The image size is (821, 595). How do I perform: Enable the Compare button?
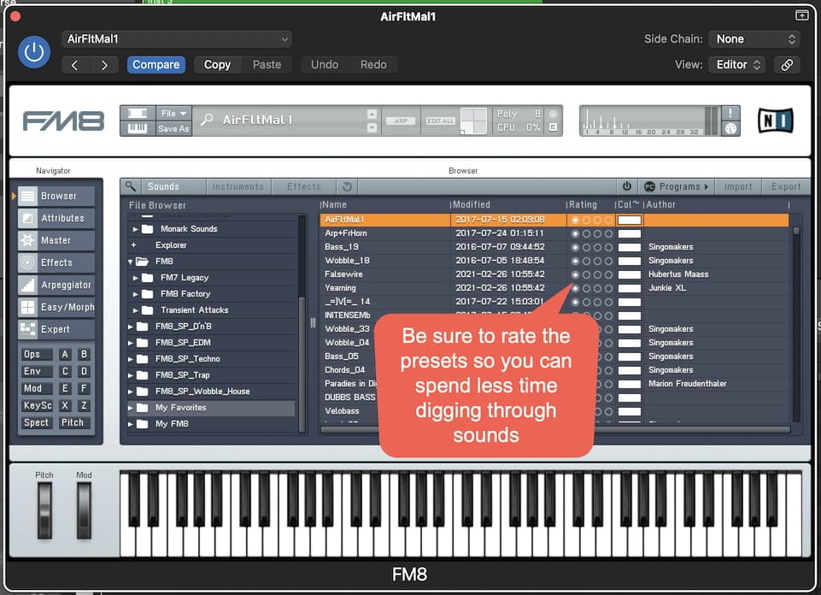click(x=155, y=65)
